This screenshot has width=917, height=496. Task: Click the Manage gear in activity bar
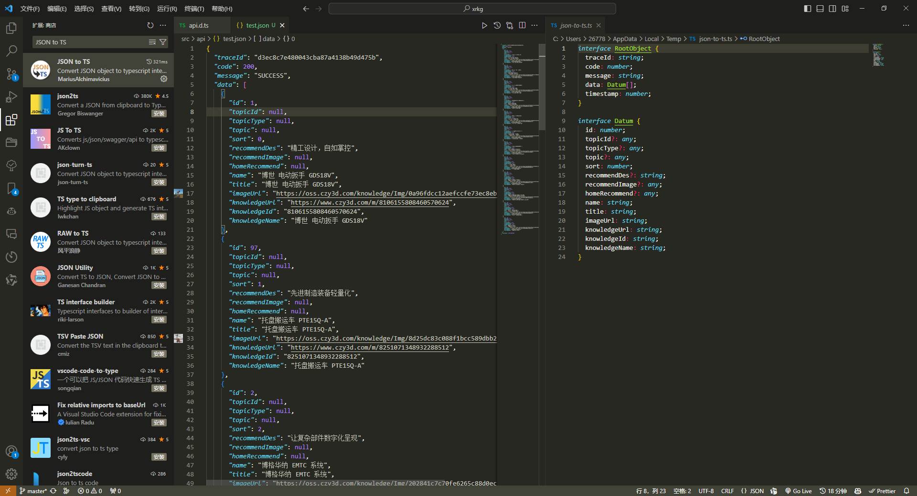(x=11, y=474)
